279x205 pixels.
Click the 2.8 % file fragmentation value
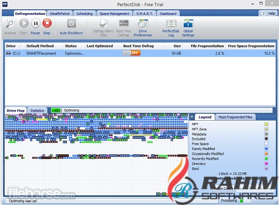(x=219, y=53)
